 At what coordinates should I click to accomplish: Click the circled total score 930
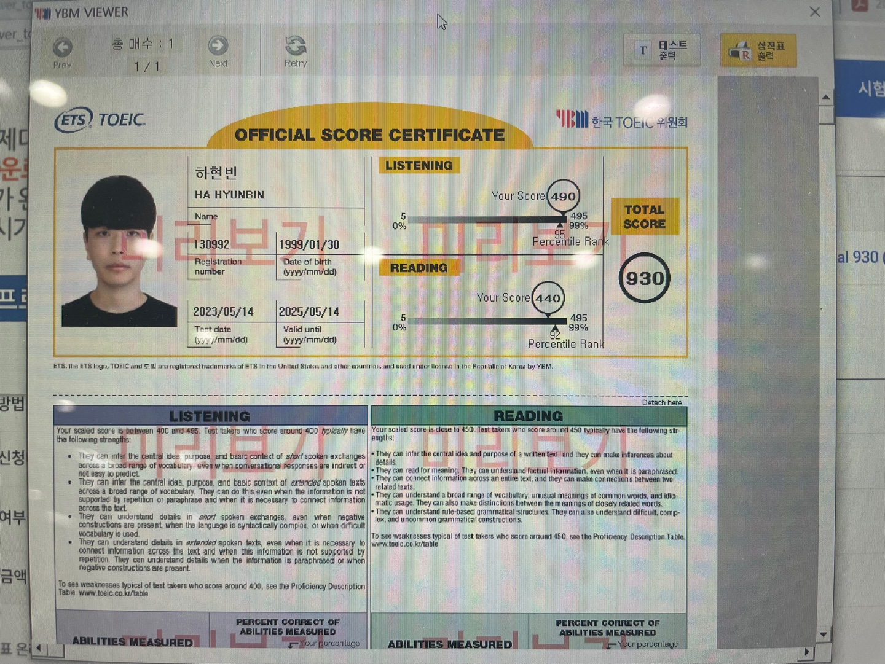tap(644, 278)
